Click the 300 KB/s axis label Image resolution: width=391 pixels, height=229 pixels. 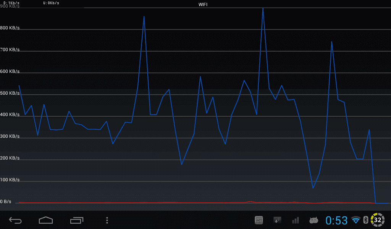point(10,136)
